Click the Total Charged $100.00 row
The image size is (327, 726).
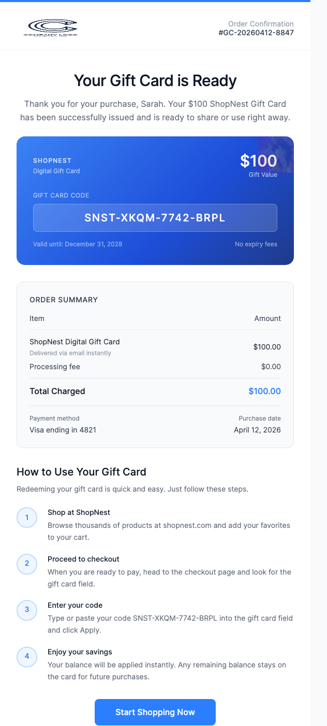[x=155, y=391]
